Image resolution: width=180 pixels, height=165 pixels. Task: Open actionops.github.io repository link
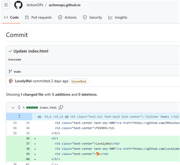pos(65,5)
